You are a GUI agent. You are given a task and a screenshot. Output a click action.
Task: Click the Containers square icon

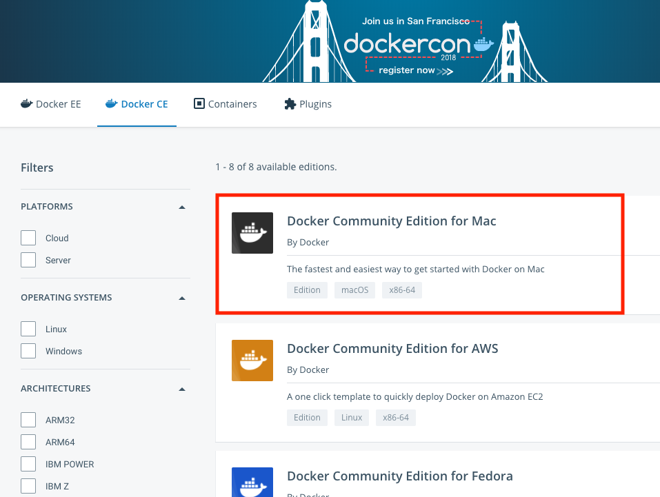pos(199,103)
